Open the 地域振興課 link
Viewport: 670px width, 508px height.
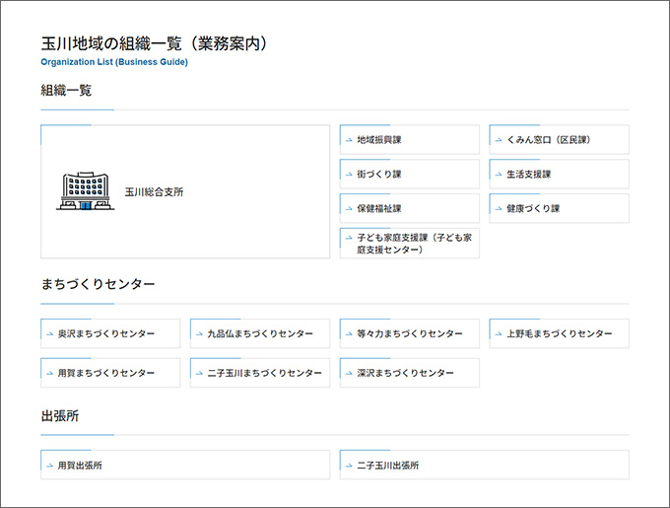(x=409, y=140)
